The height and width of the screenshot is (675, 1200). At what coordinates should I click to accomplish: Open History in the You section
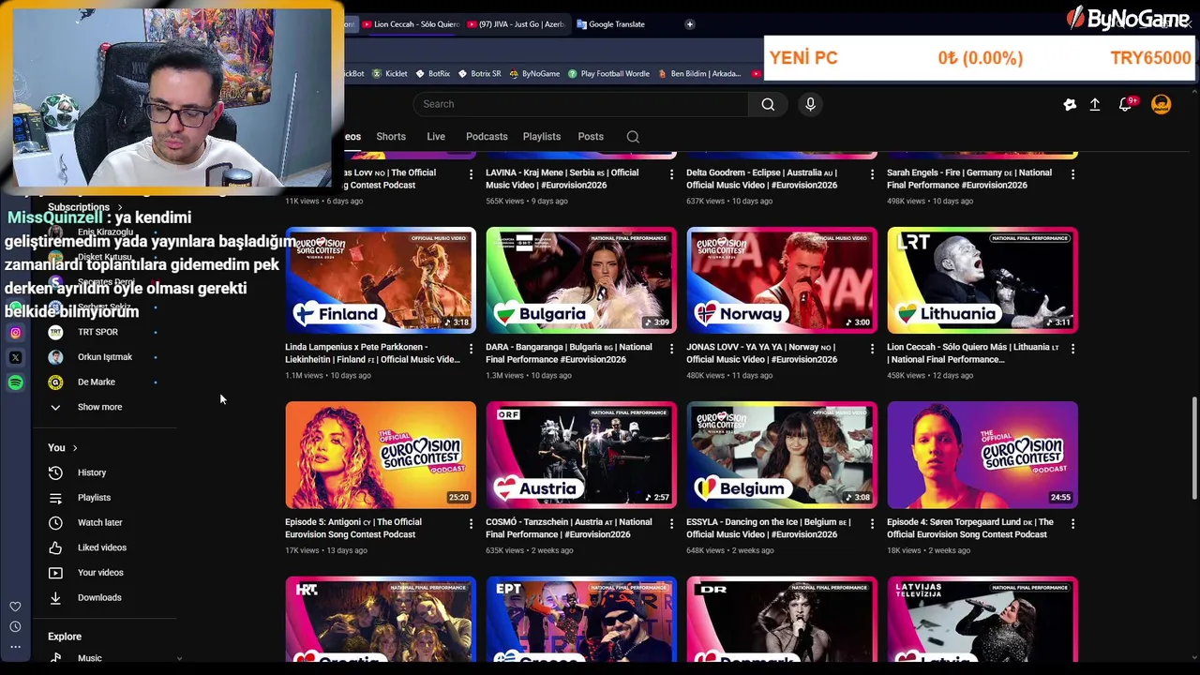(91, 472)
